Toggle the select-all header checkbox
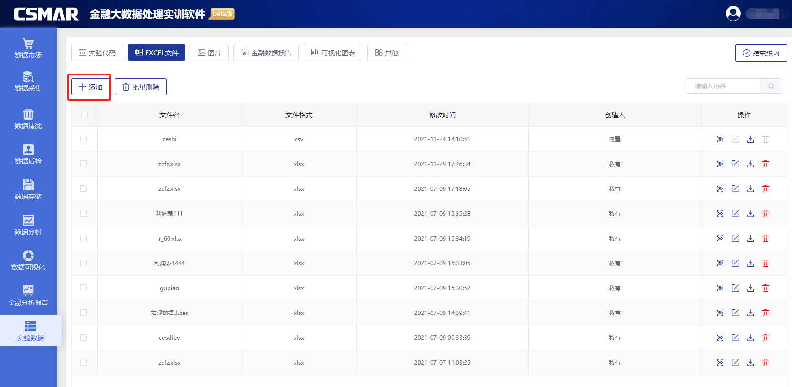This screenshot has width=792, height=387. pos(84,115)
